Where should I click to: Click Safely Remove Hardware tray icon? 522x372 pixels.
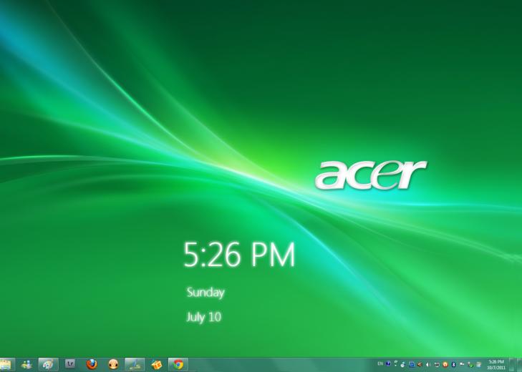[x=470, y=365]
